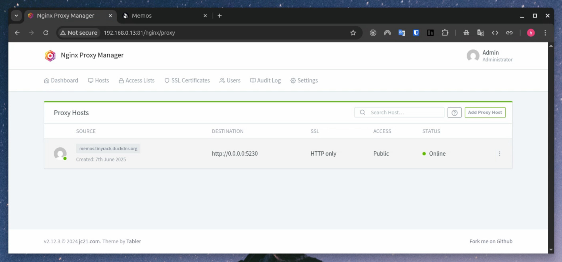Click the incognito-style hat extension icon
Viewport: 562px width, 262px height.
[x=466, y=33]
